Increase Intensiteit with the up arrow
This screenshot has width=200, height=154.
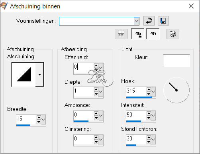(x=149, y=113)
